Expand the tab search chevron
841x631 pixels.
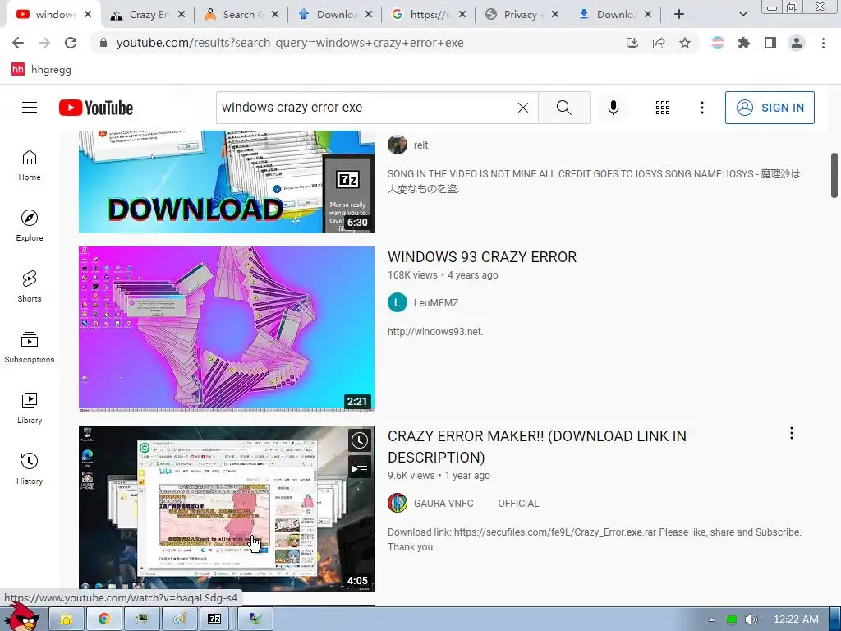point(742,15)
